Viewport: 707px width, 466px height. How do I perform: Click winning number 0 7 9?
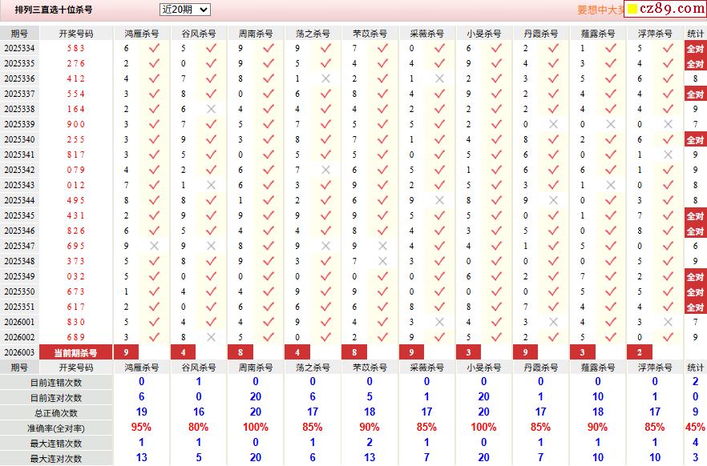[x=75, y=170]
